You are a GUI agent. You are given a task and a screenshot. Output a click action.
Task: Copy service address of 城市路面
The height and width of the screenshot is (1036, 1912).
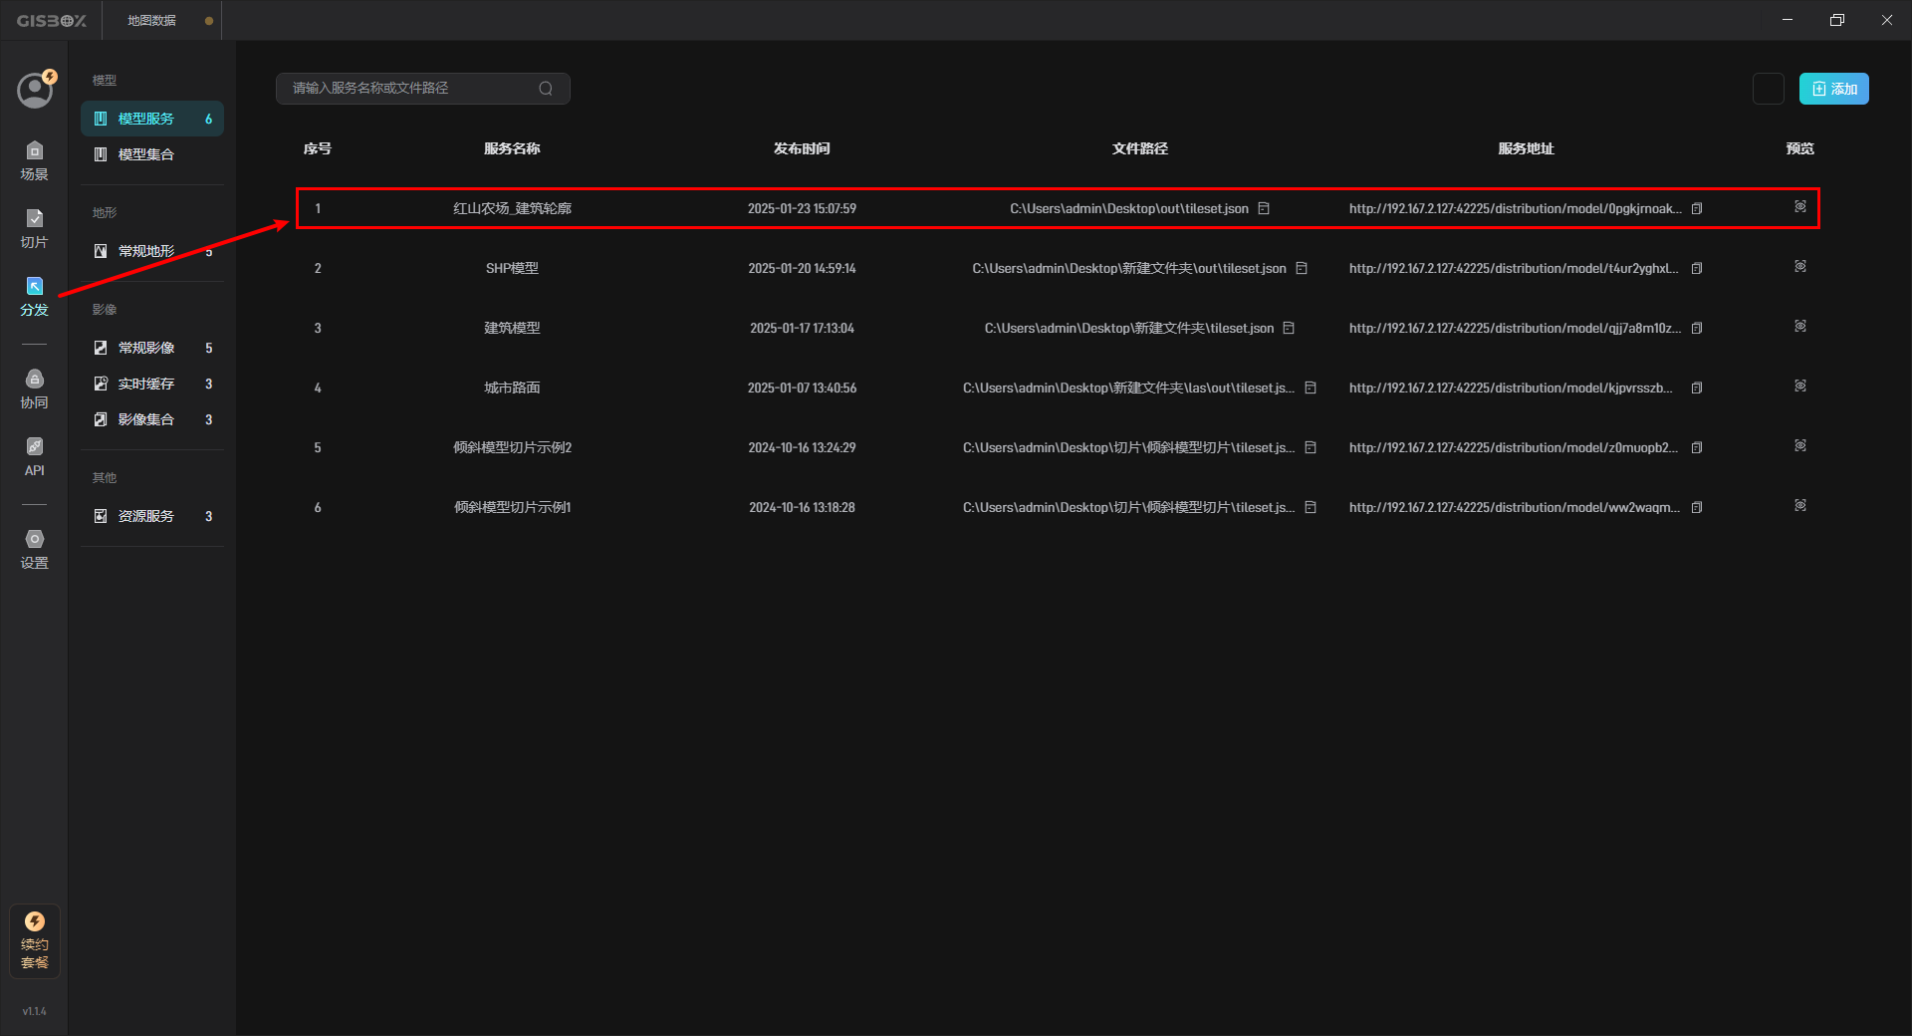pos(1697,388)
